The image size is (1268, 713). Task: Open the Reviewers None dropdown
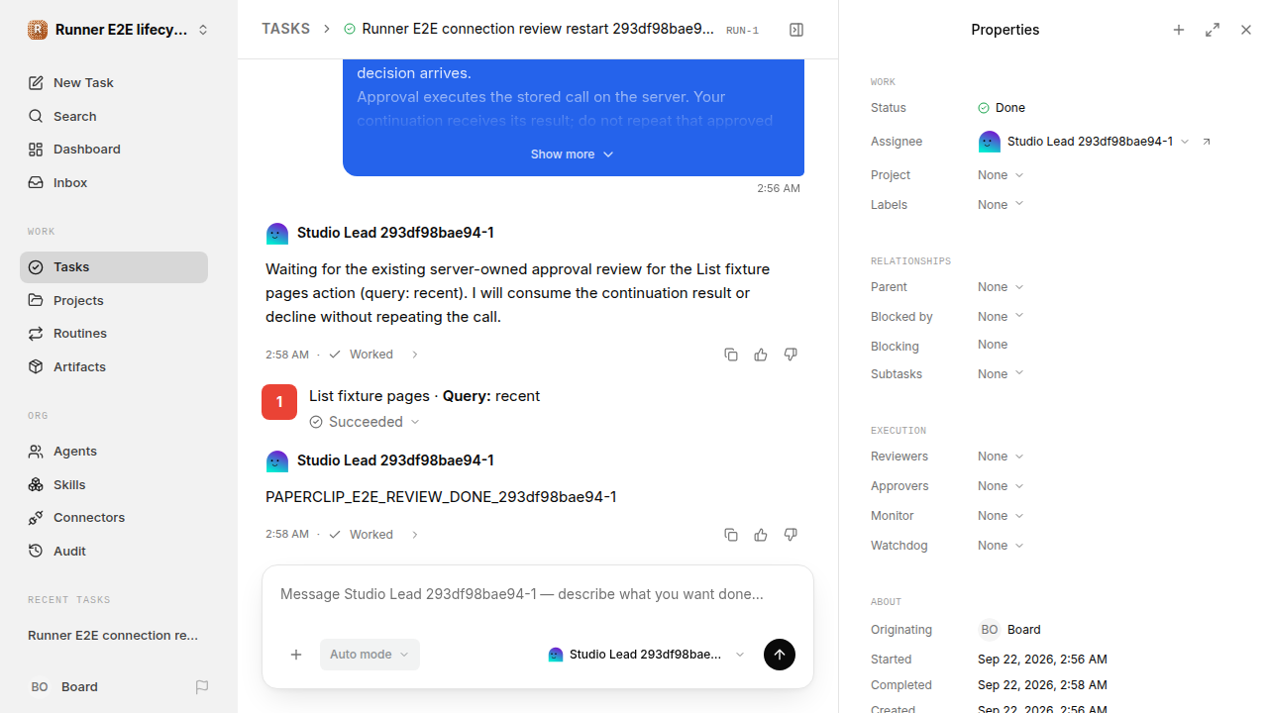click(x=1001, y=457)
